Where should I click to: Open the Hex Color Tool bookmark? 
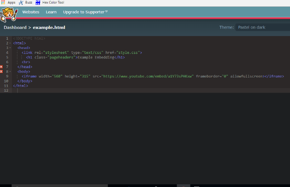(50, 2)
